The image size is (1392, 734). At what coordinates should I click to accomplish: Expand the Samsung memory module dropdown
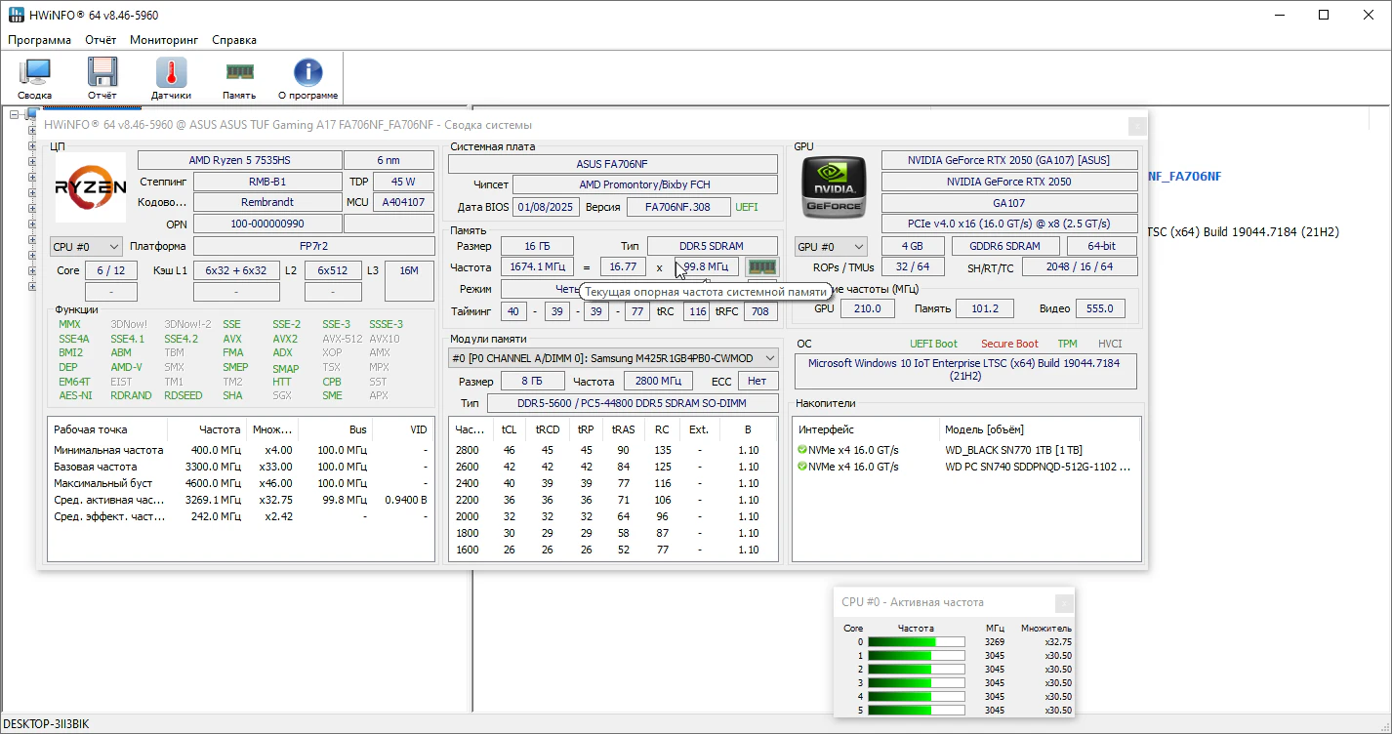[x=769, y=358]
